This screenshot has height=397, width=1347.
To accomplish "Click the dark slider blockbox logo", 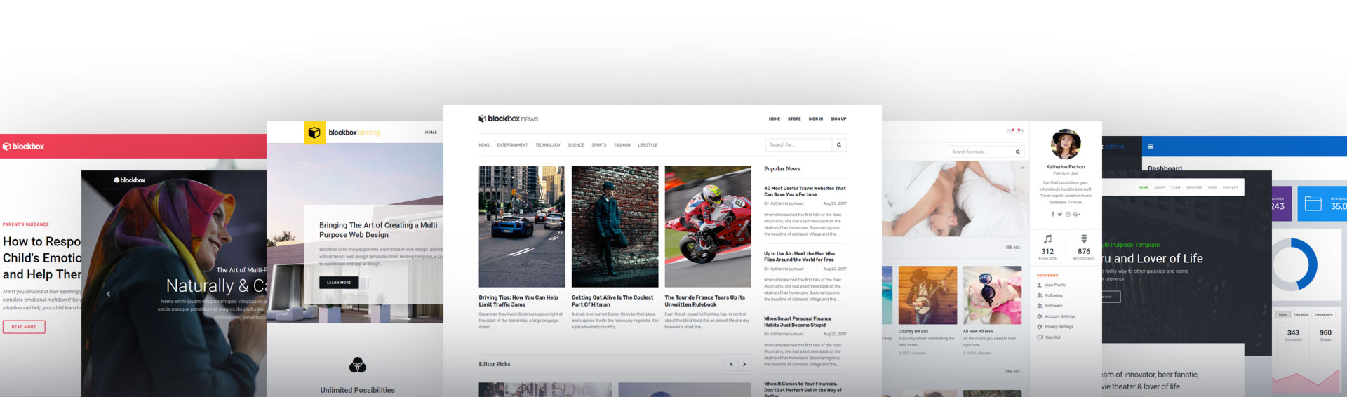I will [x=130, y=180].
